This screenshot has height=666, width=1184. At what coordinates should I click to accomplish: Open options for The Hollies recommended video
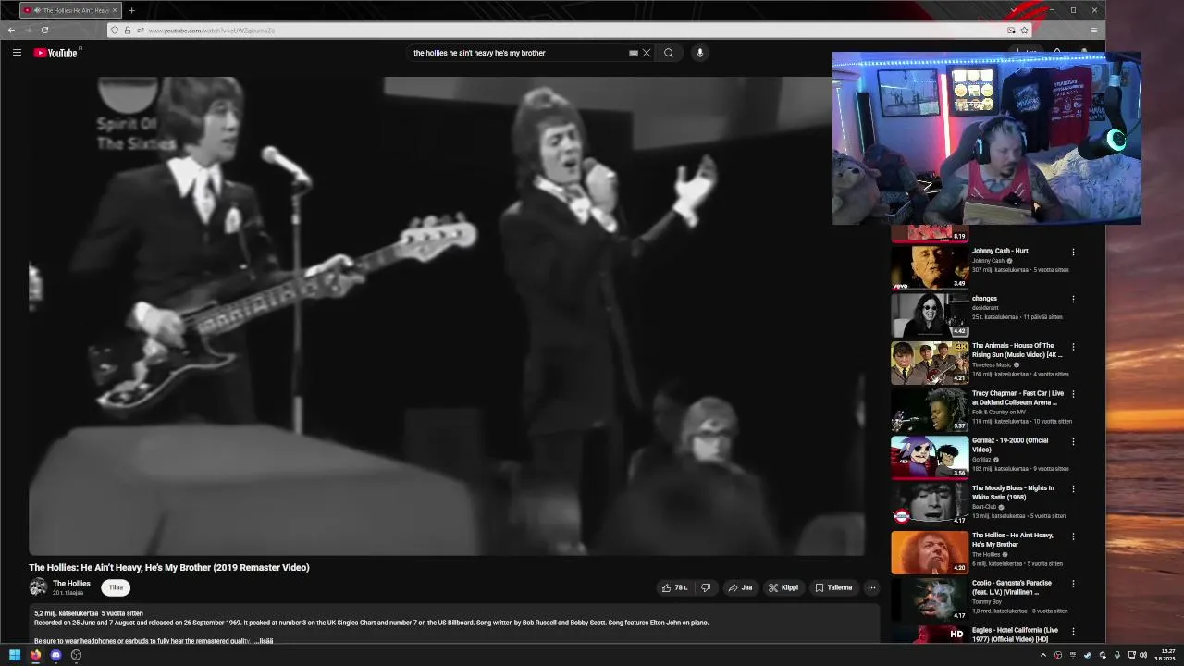[1073, 536]
